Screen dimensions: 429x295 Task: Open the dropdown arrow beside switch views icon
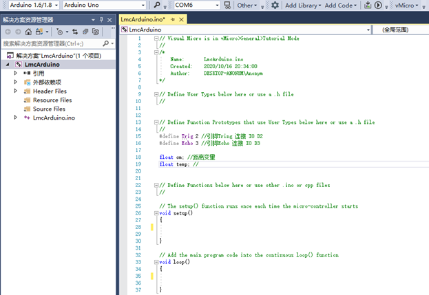(x=47, y=32)
